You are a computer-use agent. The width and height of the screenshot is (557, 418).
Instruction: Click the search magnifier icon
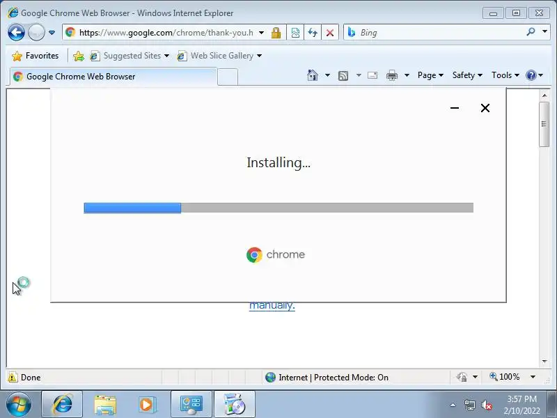tap(531, 32)
